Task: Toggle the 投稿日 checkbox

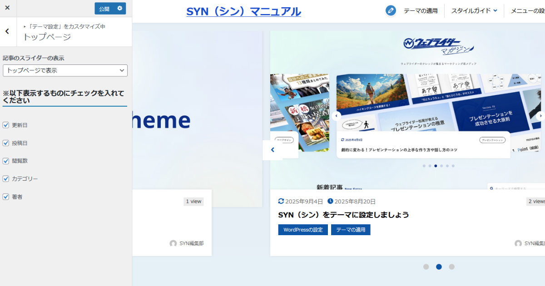Action: point(6,143)
